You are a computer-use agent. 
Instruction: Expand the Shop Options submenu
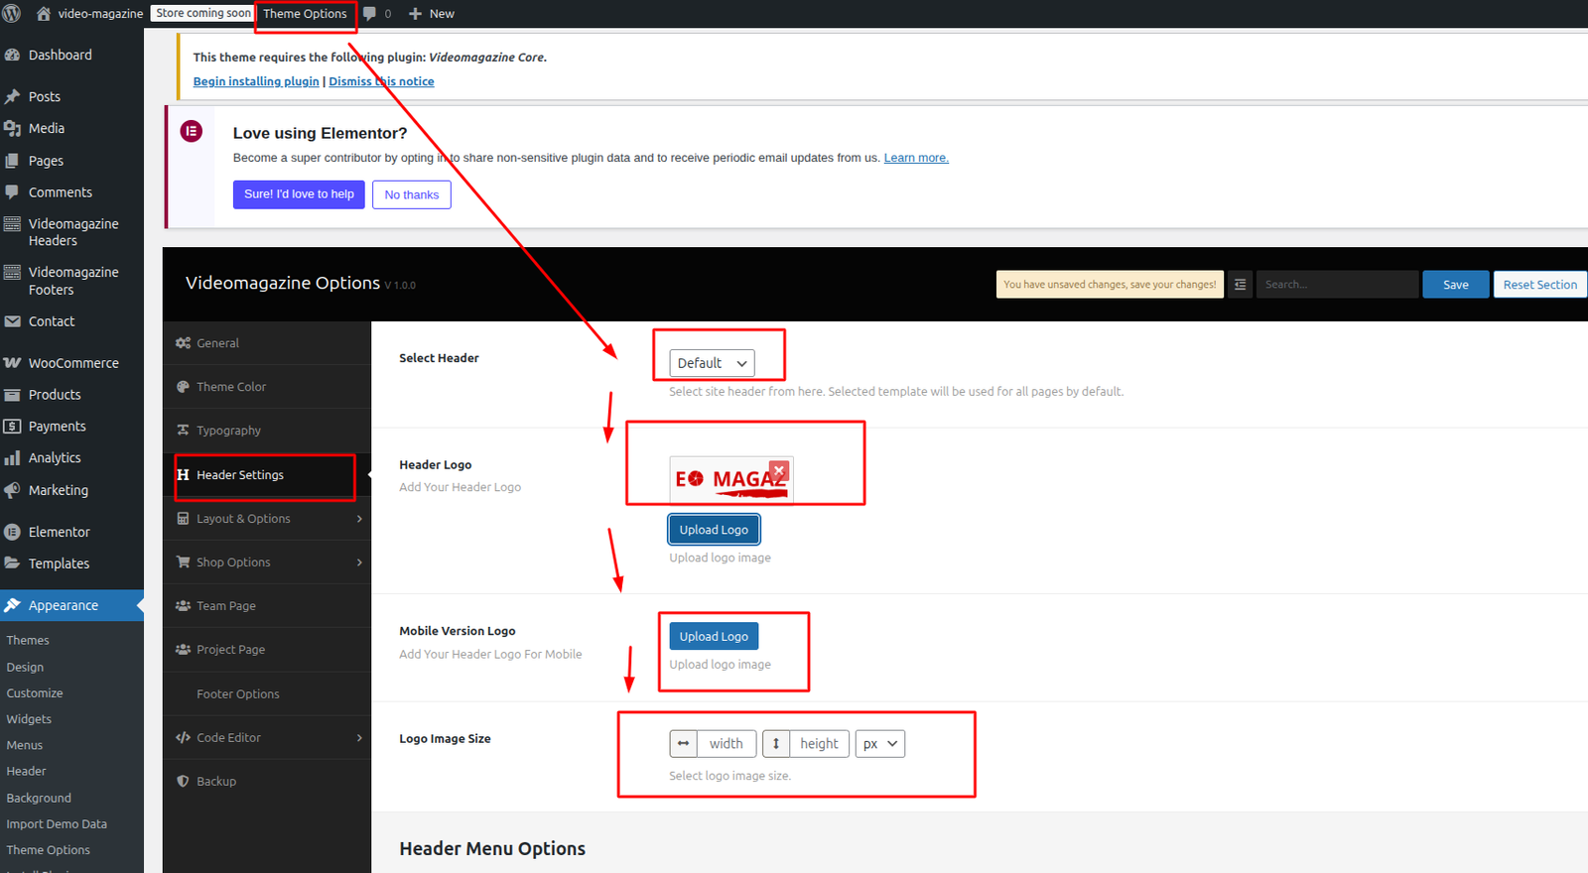pyautogui.click(x=267, y=562)
